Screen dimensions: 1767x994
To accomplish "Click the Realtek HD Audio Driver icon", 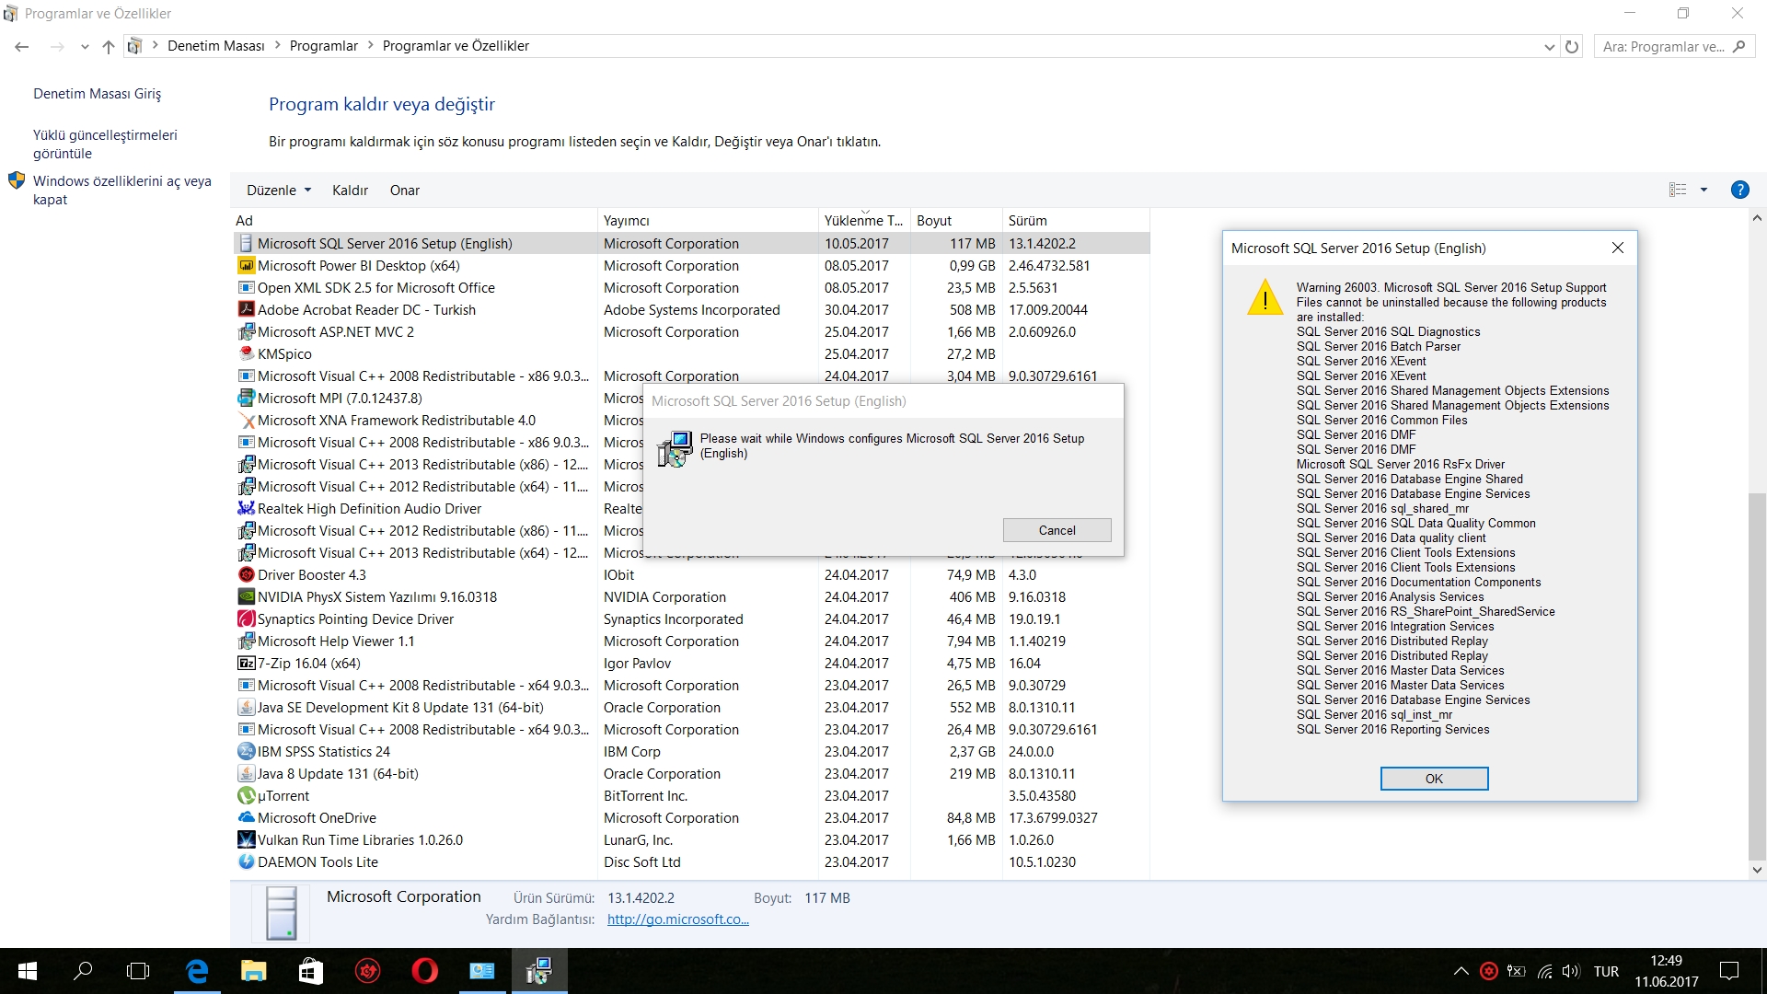I will (x=246, y=508).
